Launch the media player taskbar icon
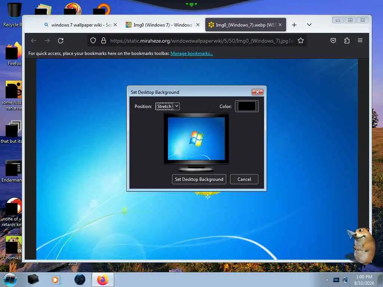 [x=56, y=280]
